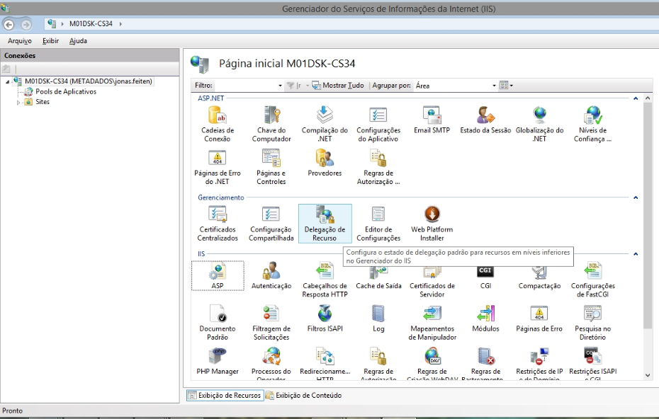Screen dimensions: 659x419
Task: Select Pools de Aplicativos in tree
Action: 65,91
